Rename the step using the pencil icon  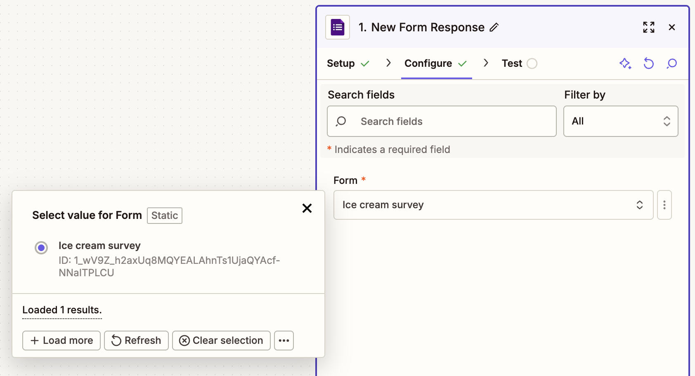(x=494, y=28)
